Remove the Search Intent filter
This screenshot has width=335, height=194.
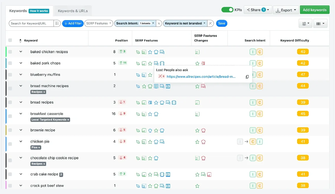click(159, 23)
